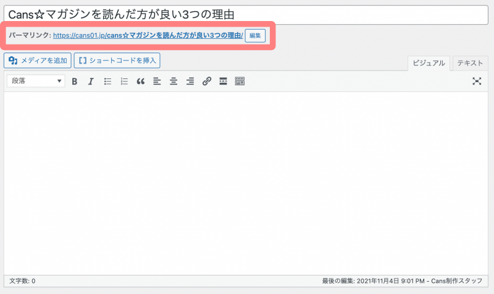The height and width of the screenshot is (294, 494).
Task: Enter distraction-free fullscreen writing mode
Action: 477,81
